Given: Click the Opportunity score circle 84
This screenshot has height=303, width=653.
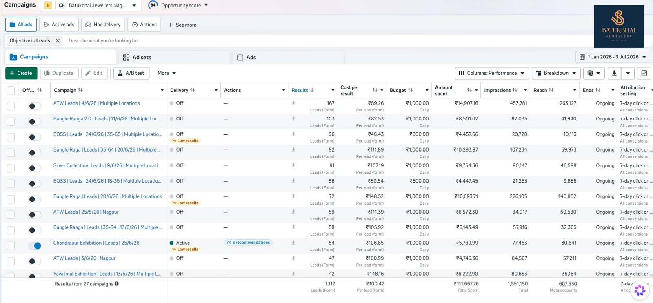Looking at the screenshot, I should click(x=153, y=5).
